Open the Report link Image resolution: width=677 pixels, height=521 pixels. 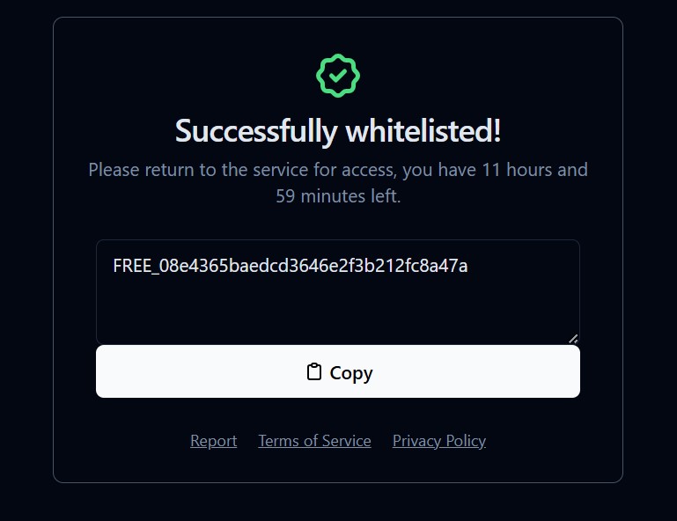point(213,441)
